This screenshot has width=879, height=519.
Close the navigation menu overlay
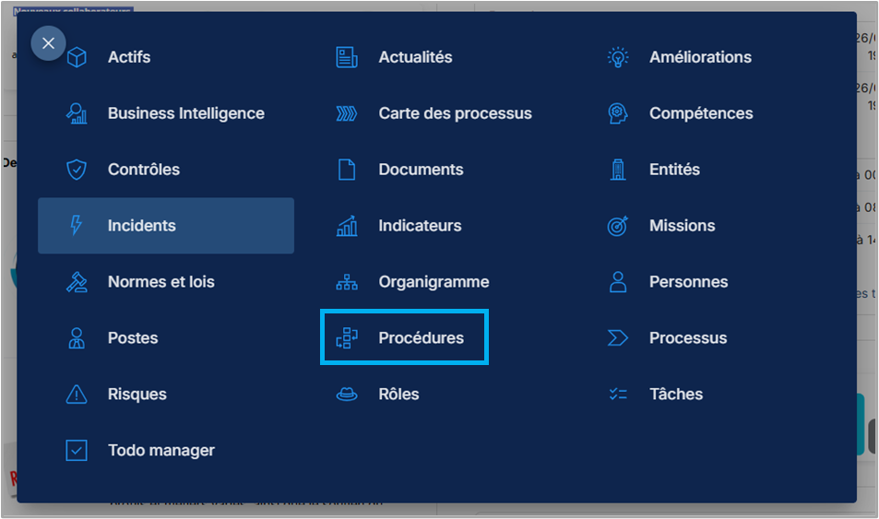tap(48, 43)
